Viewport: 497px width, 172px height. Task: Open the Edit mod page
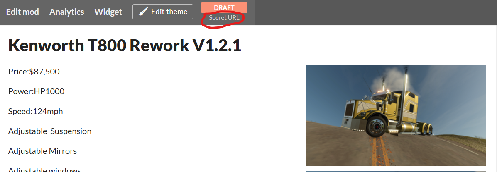point(22,12)
